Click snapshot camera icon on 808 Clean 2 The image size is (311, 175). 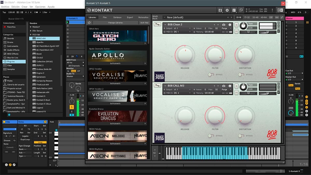224,25
